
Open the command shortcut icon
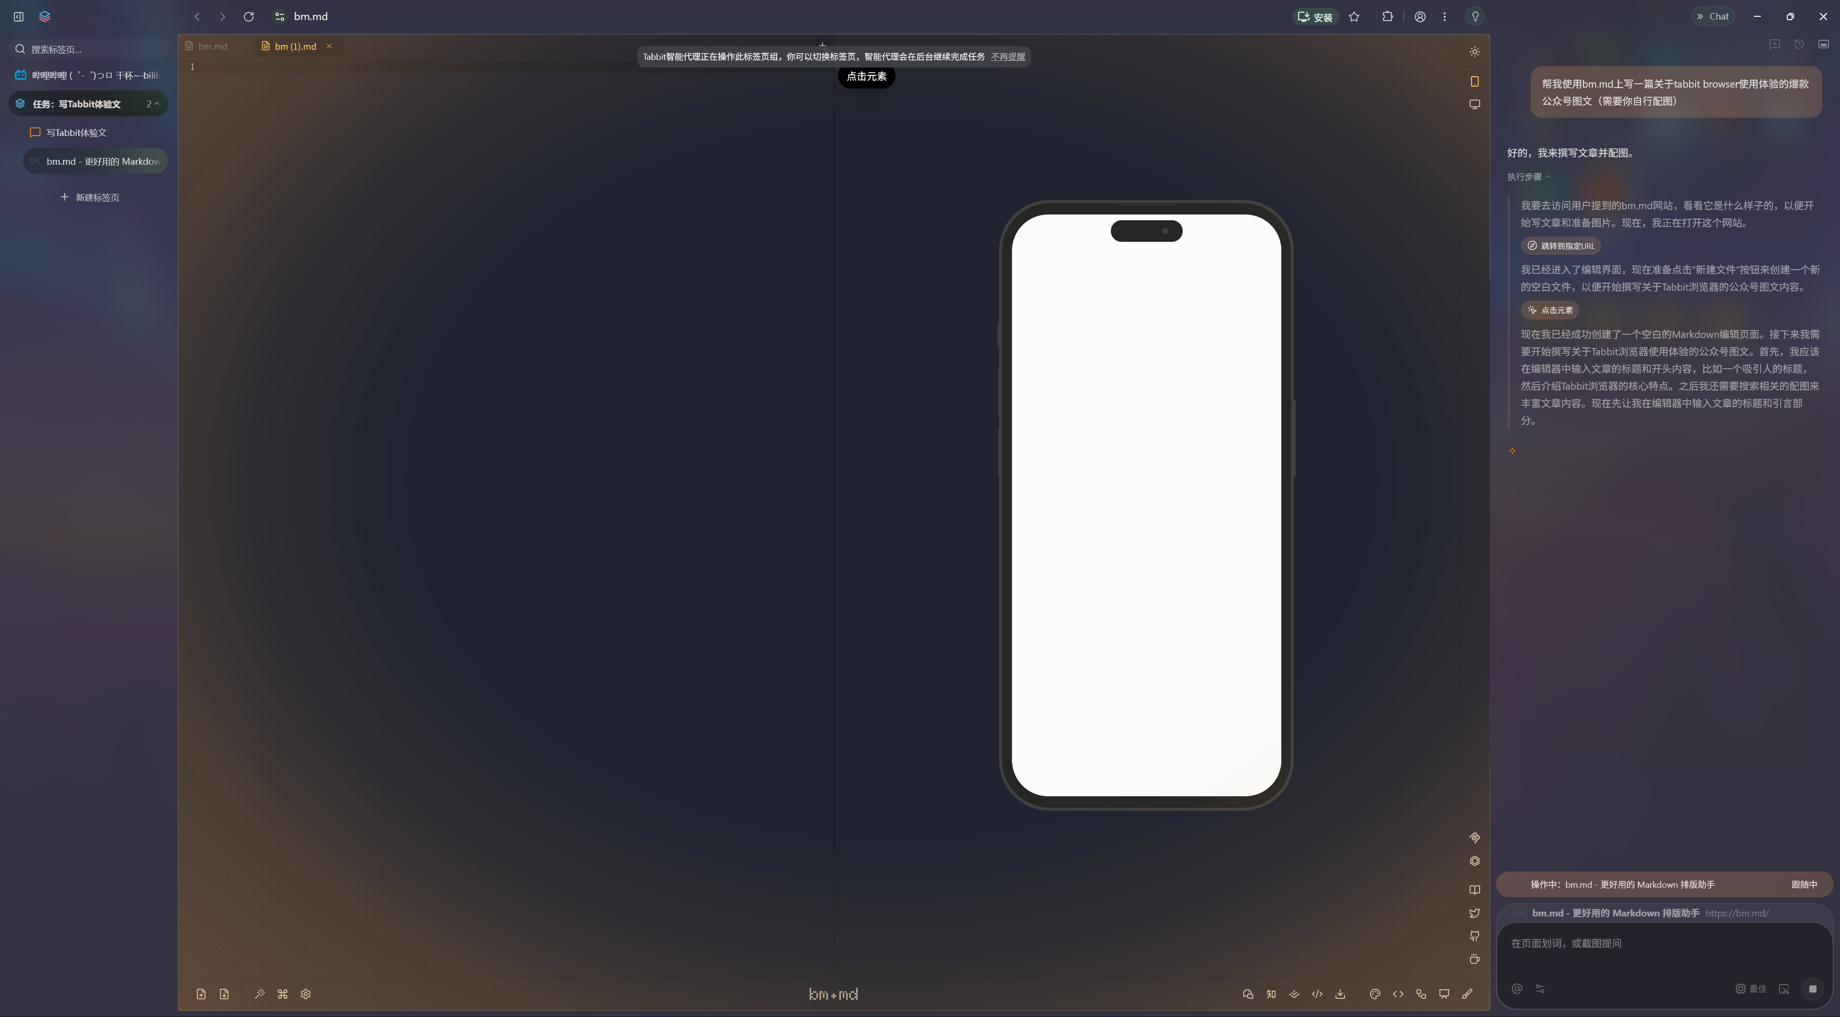[x=283, y=994]
